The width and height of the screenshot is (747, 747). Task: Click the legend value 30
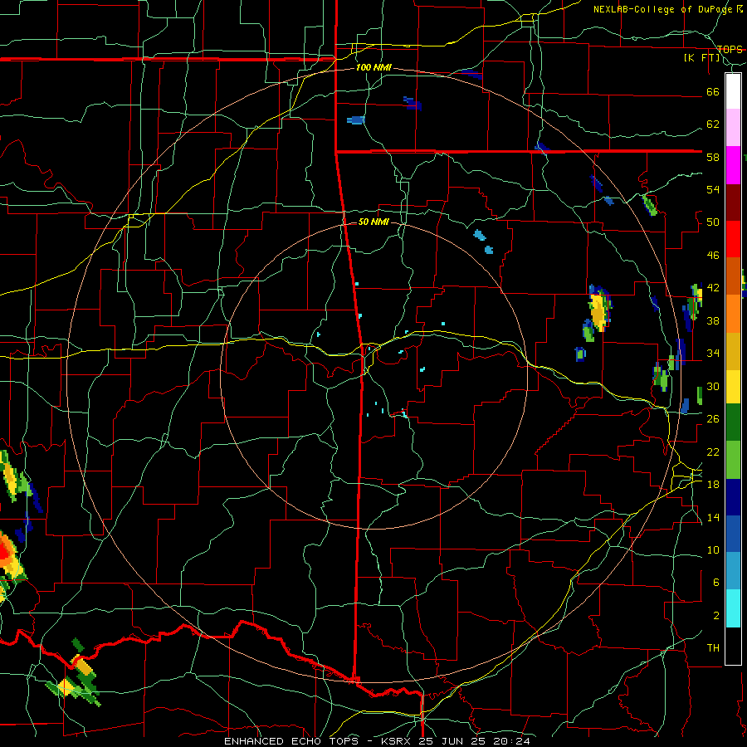click(713, 386)
